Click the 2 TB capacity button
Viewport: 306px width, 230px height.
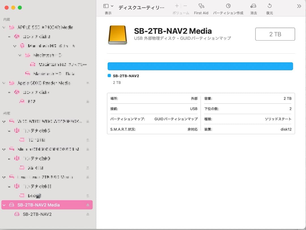point(275,34)
